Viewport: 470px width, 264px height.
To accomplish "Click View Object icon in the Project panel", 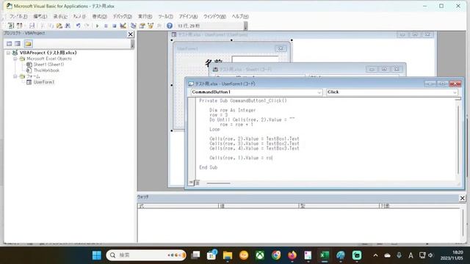I will click(x=18, y=44).
